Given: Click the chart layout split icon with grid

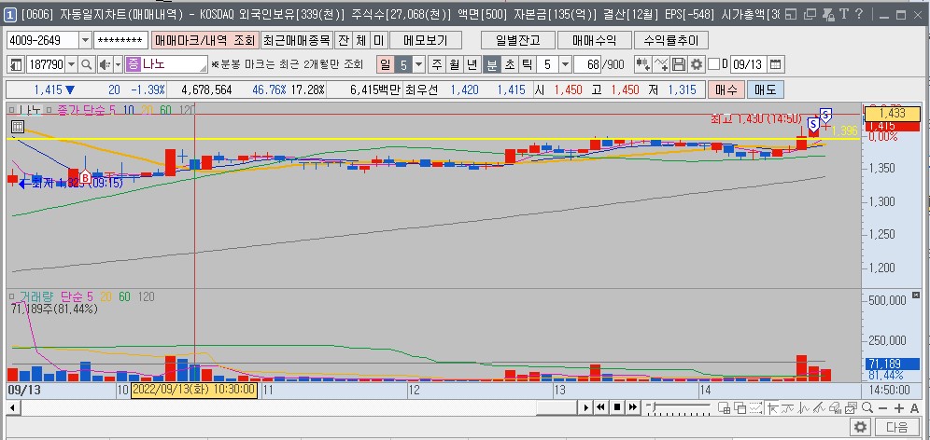Looking at the screenshot, I should click(725, 407).
